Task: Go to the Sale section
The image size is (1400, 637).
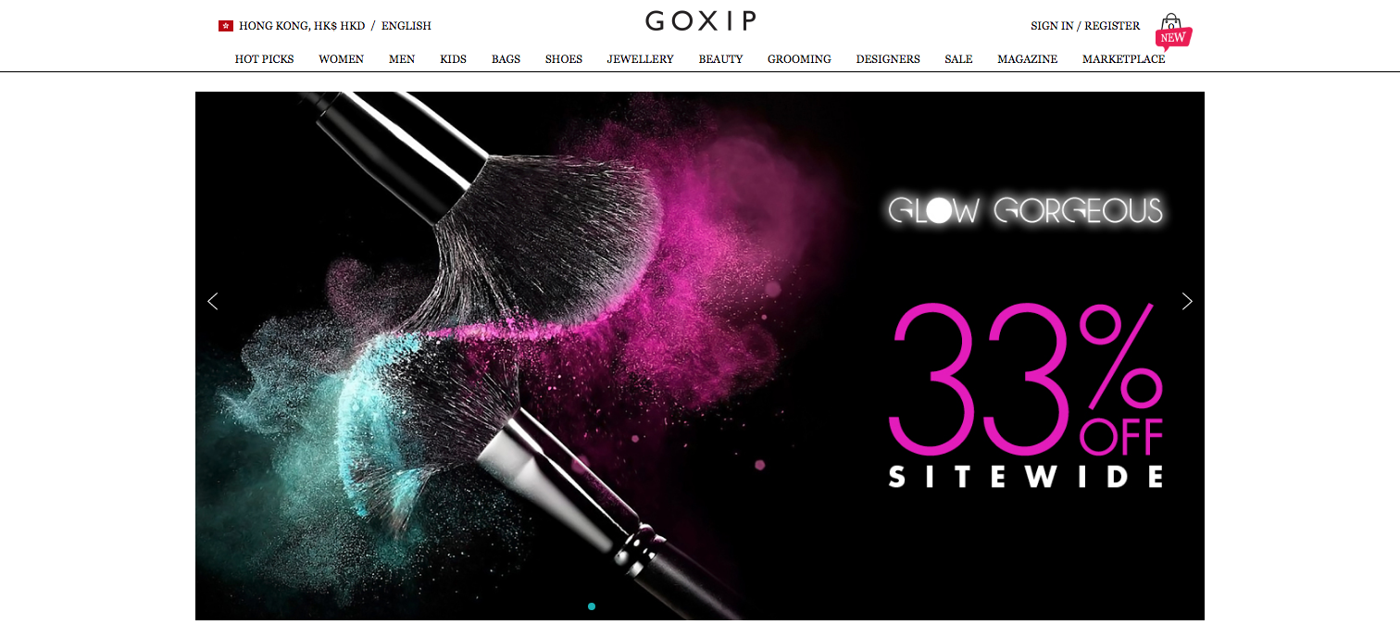Action: tap(958, 59)
